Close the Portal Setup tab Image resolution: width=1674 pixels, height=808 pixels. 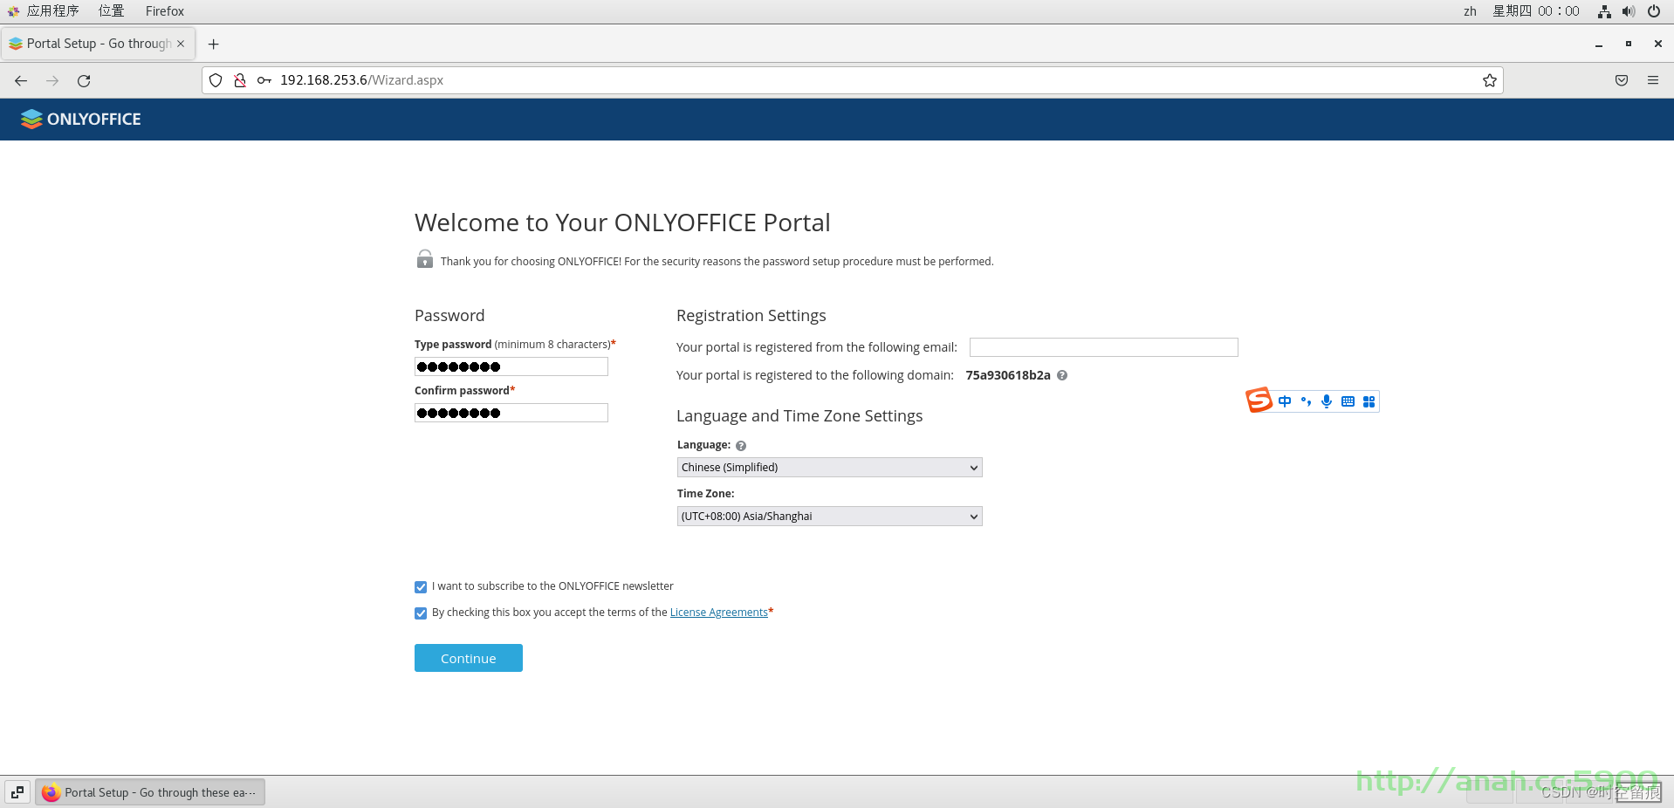coord(181,44)
